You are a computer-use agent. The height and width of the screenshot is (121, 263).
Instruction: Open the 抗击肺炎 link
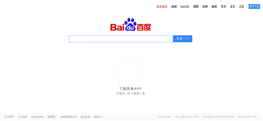point(162,6)
